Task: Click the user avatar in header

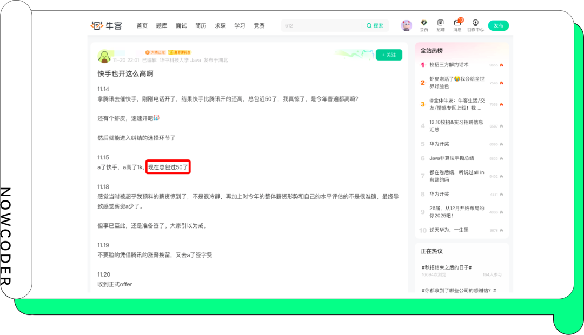Action: (406, 25)
